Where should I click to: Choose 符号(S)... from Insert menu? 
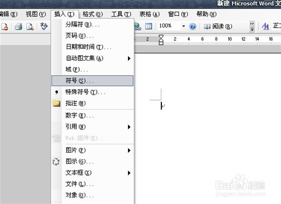point(93,81)
